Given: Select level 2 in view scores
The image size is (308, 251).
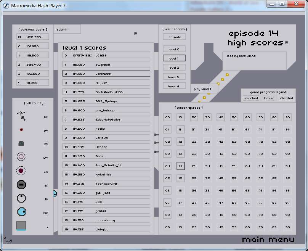Looking at the screenshot, I should tap(174, 68).
